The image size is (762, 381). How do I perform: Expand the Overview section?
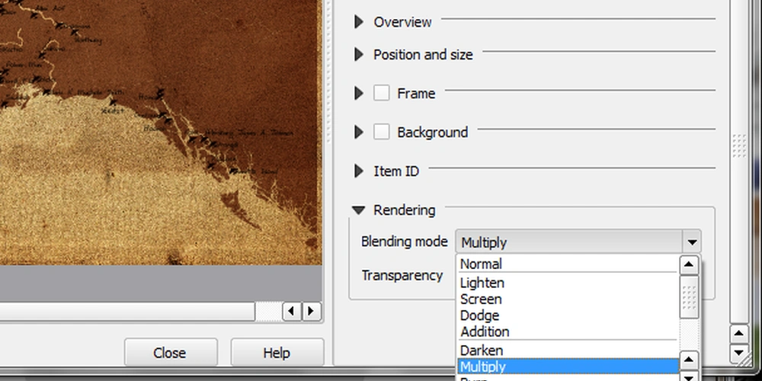[359, 22]
